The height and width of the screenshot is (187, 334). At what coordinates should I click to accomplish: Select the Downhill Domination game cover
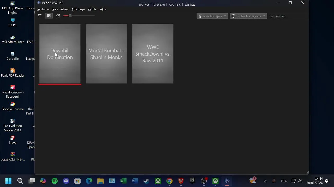(x=60, y=54)
